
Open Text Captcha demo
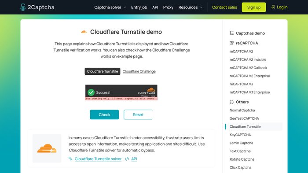(240, 151)
